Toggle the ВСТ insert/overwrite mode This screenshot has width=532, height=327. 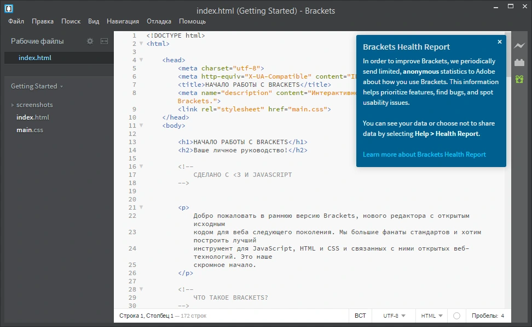[x=360, y=316]
